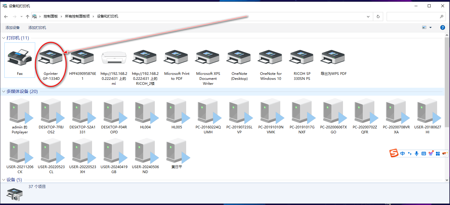This screenshot has width=450, height=205.
Task: Open the view options dropdown arrow
Action: [x=430, y=27]
